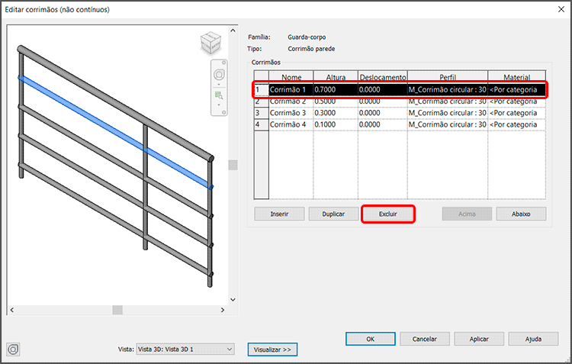
Task: Close the Editar corrimãos dialog
Action: 558,11
